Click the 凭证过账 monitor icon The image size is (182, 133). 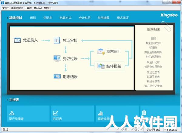(x=57, y=58)
